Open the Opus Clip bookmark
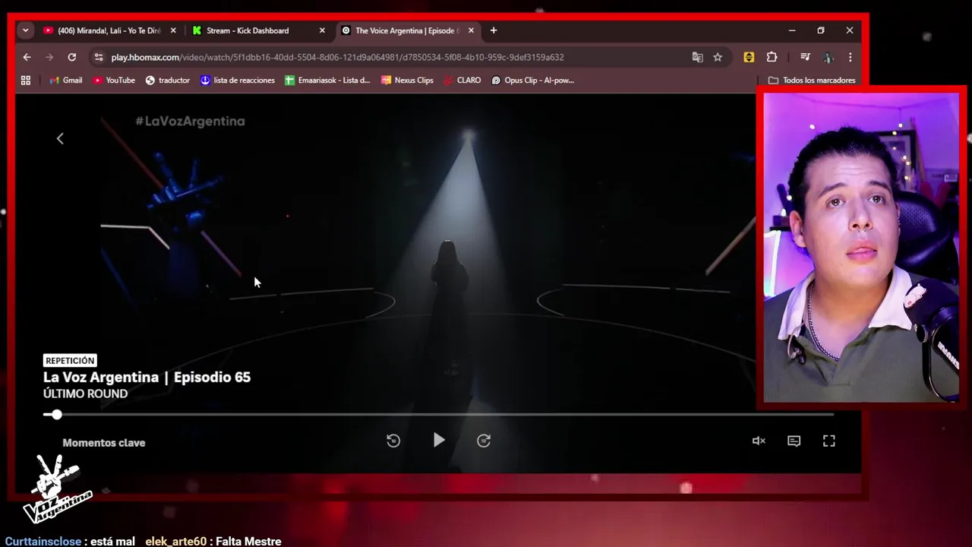This screenshot has height=547, width=972. (532, 80)
